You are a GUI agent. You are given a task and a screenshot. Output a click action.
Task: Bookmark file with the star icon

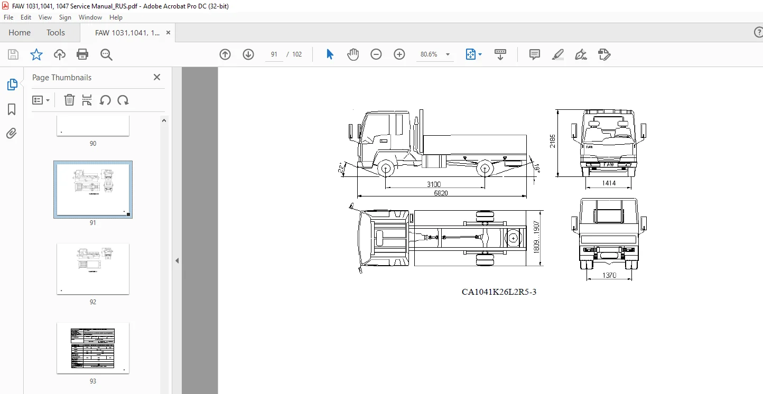coord(36,54)
